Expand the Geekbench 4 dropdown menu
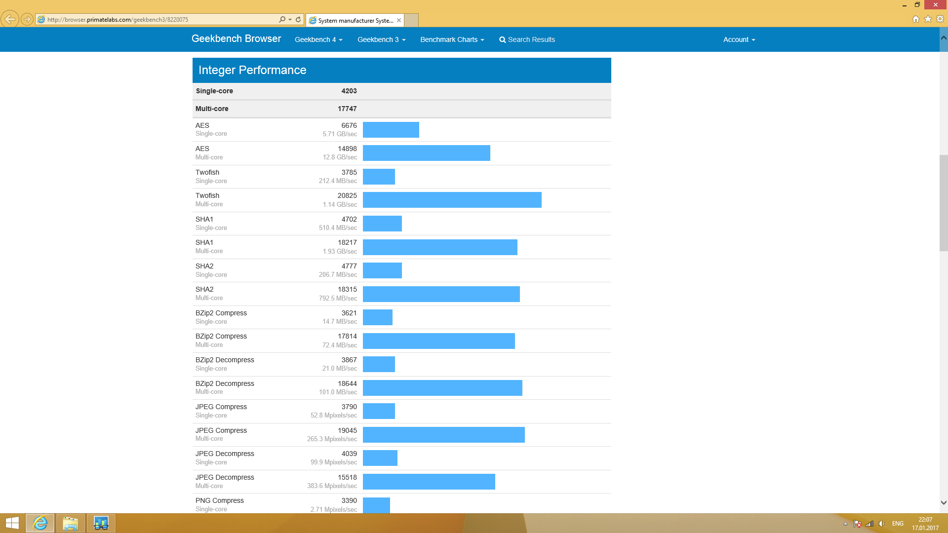This screenshot has height=533, width=948. point(318,39)
